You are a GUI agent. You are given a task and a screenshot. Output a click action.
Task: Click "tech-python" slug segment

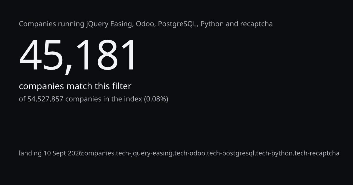(x=274, y=153)
